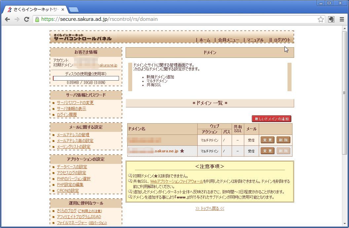349x228 pixels.
Task: Close the さくらインターネット browser tab
Action: click(63, 10)
